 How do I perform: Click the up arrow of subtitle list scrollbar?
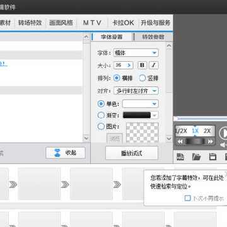coord(86,37)
